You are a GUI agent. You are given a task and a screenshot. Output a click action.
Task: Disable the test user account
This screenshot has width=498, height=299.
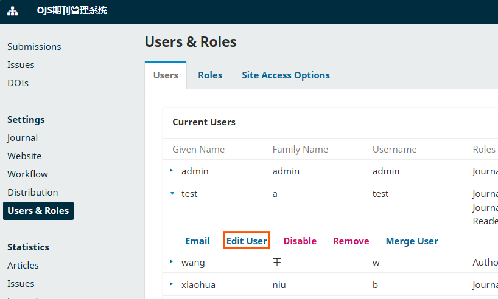(x=300, y=241)
